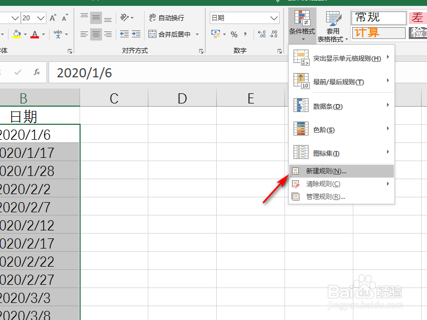Screen dimensions: 427x320
Task: Click 自动换行 wrap text button
Action: point(167,18)
